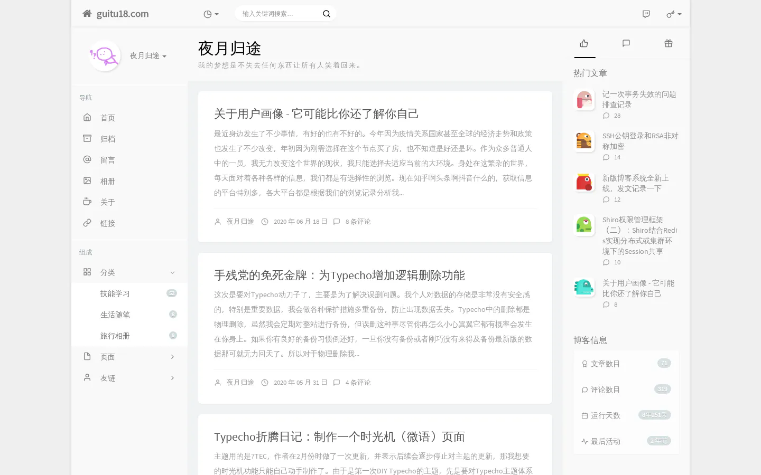Screen dimensions: 761x475
Task: Open article Typecho折腾日记 title
Action: (x=339, y=436)
